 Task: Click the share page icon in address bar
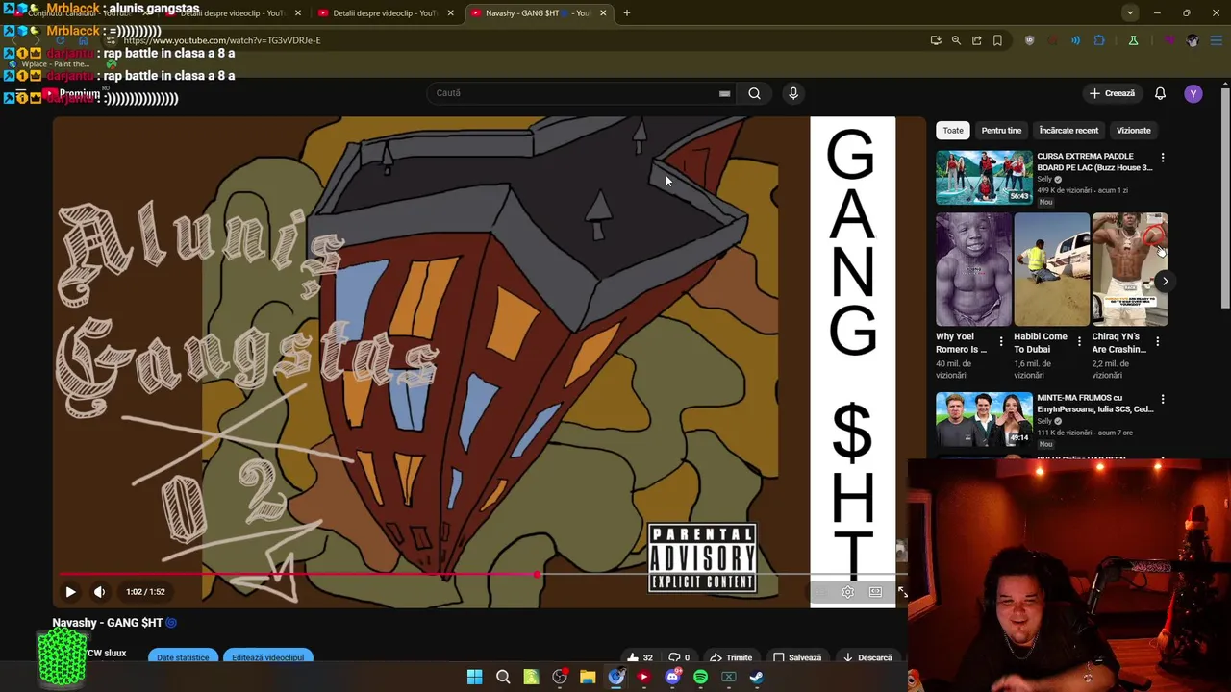977,40
